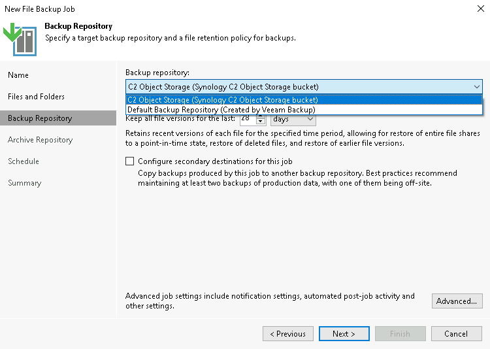The height and width of the screenshot is (349, 490).
Task: Go to the Name step
Action: (18, 75)
